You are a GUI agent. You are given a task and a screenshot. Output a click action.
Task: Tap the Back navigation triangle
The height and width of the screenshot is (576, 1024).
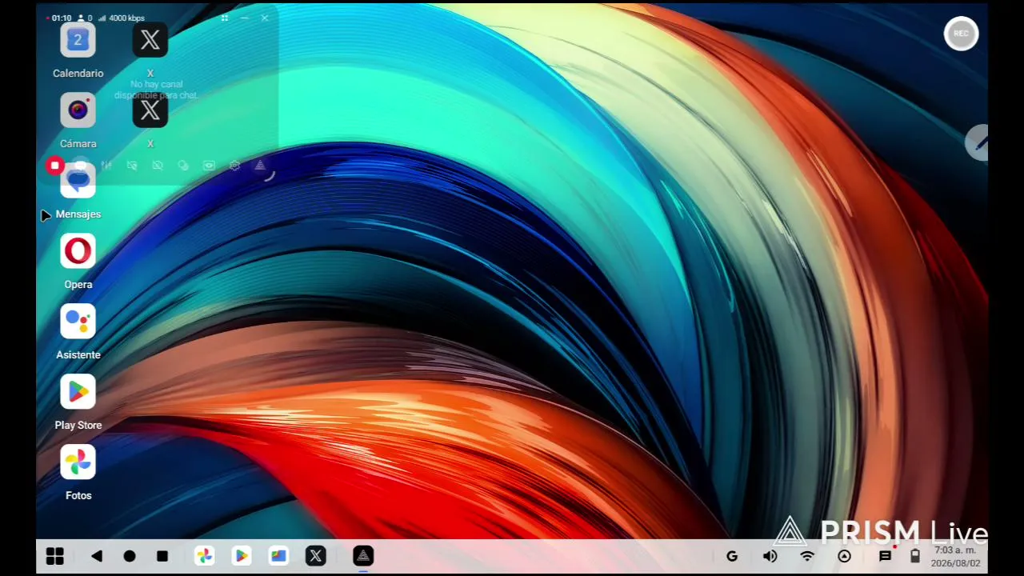coord(97,556)
